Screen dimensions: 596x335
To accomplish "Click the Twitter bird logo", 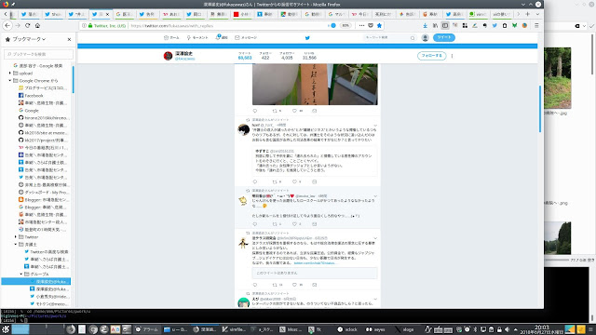I will point(307,37).
